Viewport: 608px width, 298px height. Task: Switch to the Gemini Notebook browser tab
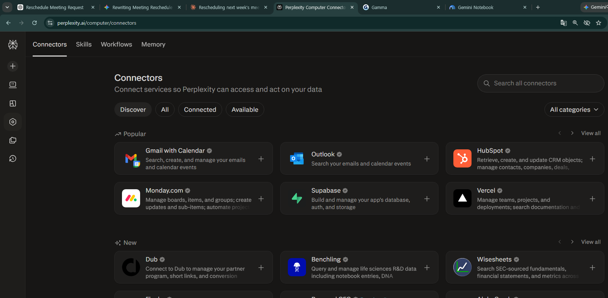[x=488, y=7]
